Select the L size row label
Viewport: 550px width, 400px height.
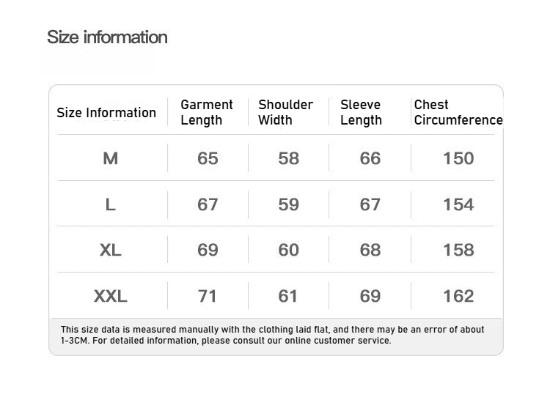pyautogui.click(x=111, y=204)
